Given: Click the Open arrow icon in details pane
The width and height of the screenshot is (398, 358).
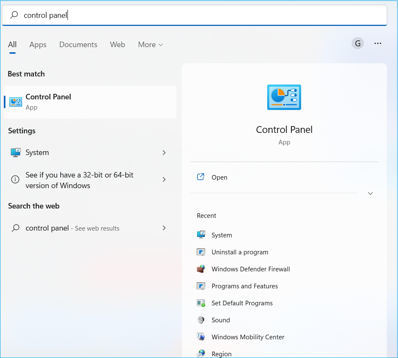Looking at the screenshot, I should (200, 177).
